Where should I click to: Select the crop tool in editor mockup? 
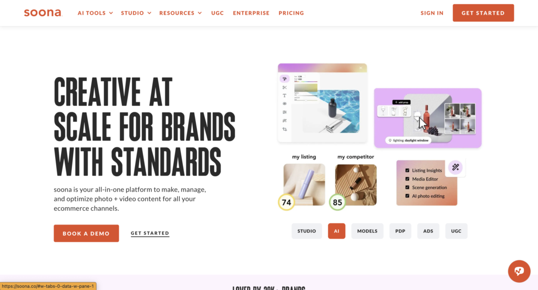pyautogui.click(x=284, y=129)
